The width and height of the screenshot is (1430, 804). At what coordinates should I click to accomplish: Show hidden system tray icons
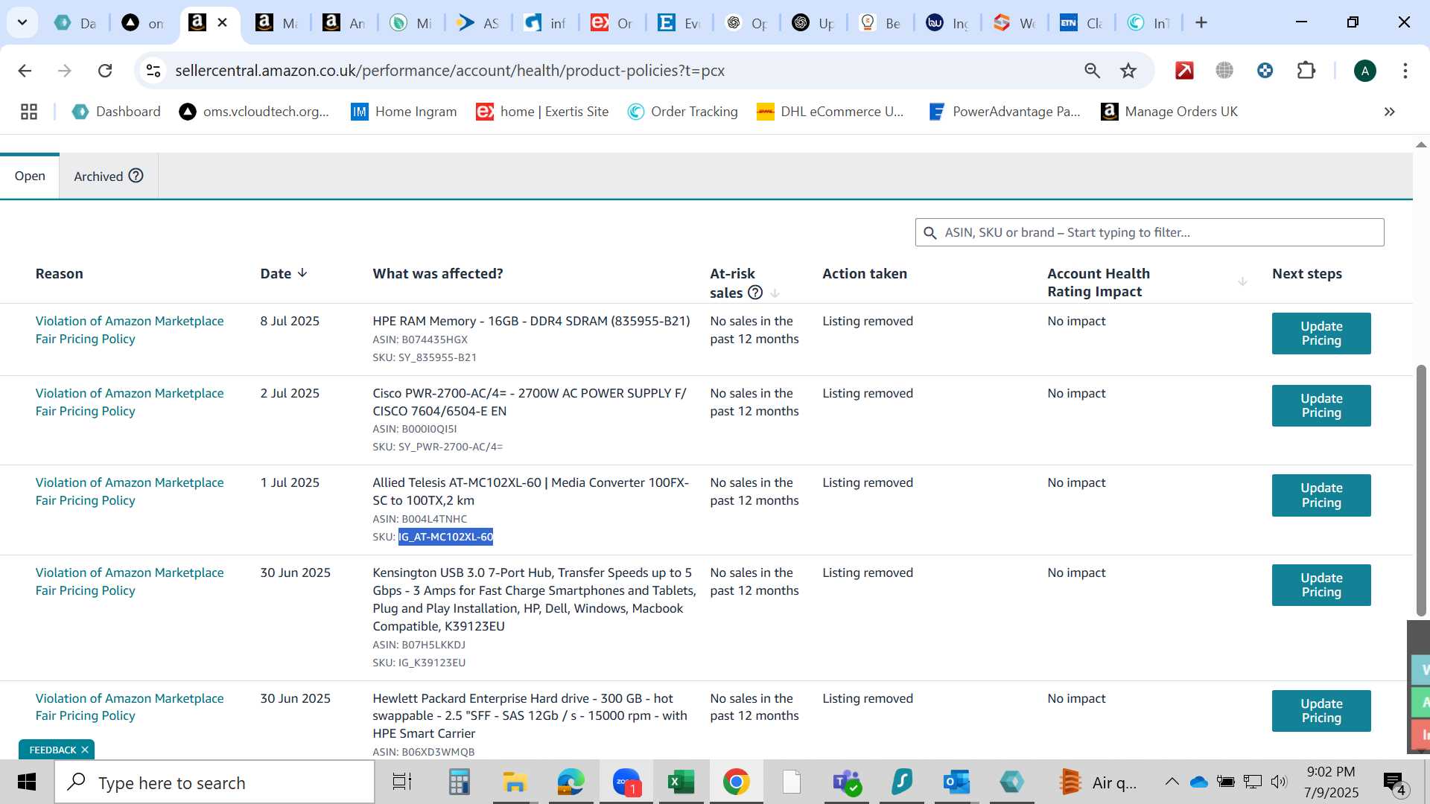click(x=1172, y=782)
